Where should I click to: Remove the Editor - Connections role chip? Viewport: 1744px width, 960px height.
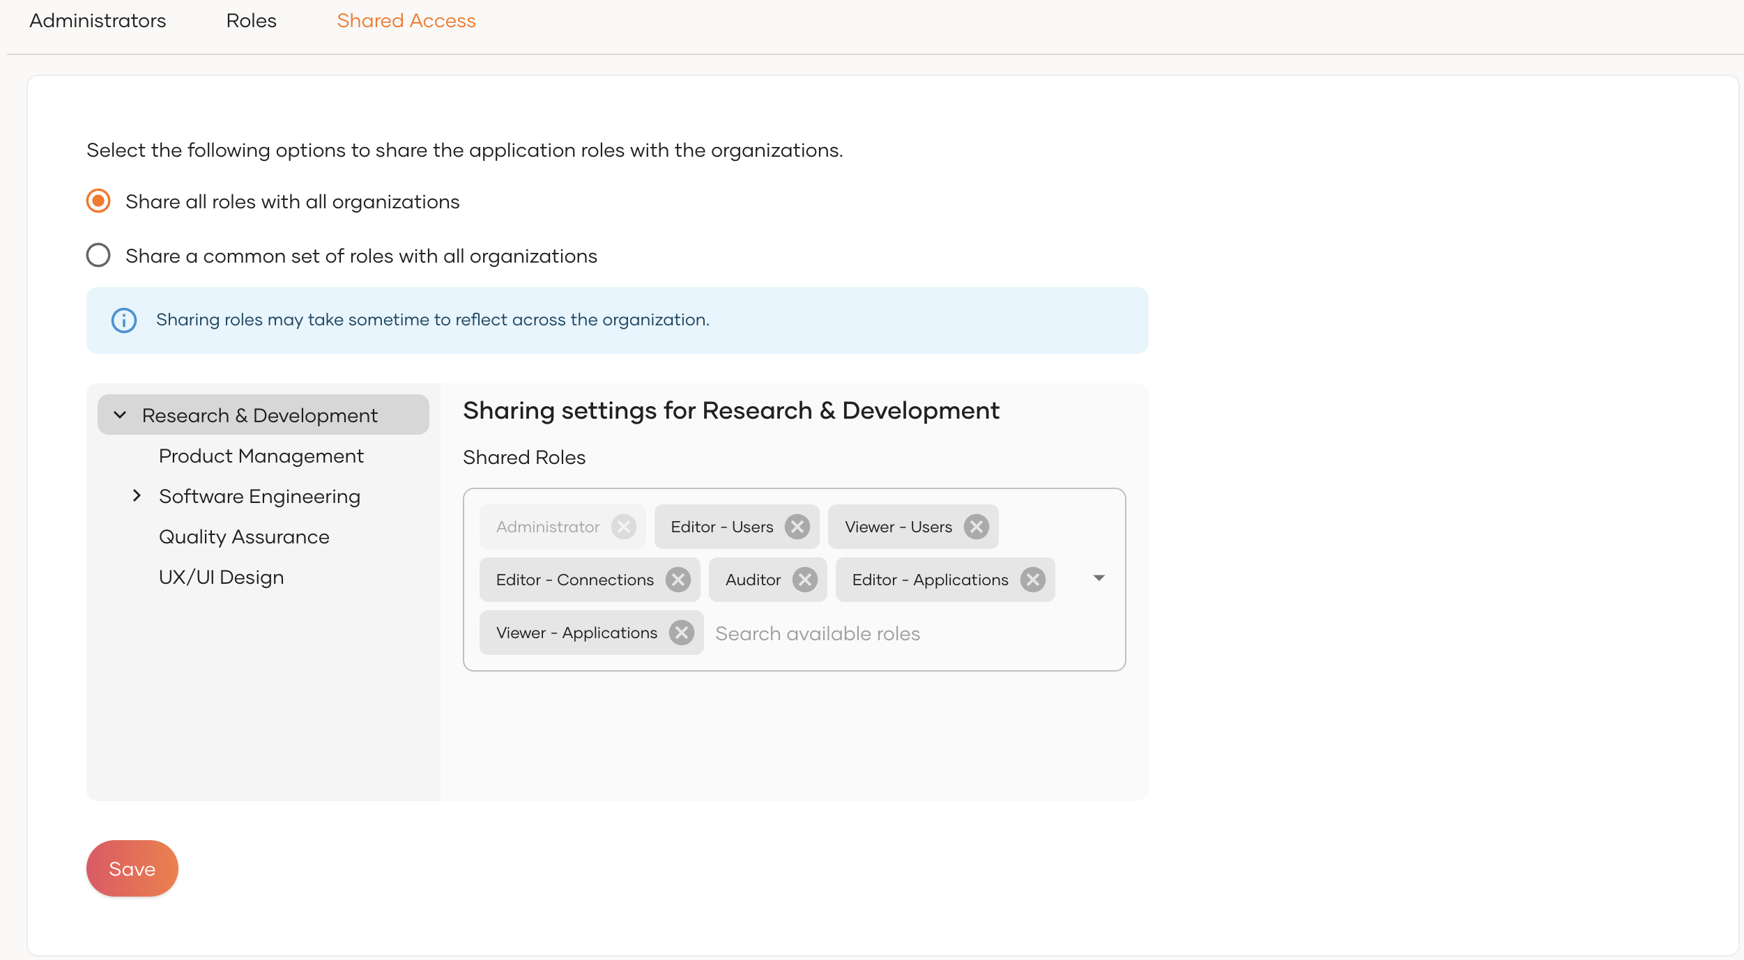tap(678, 580)
